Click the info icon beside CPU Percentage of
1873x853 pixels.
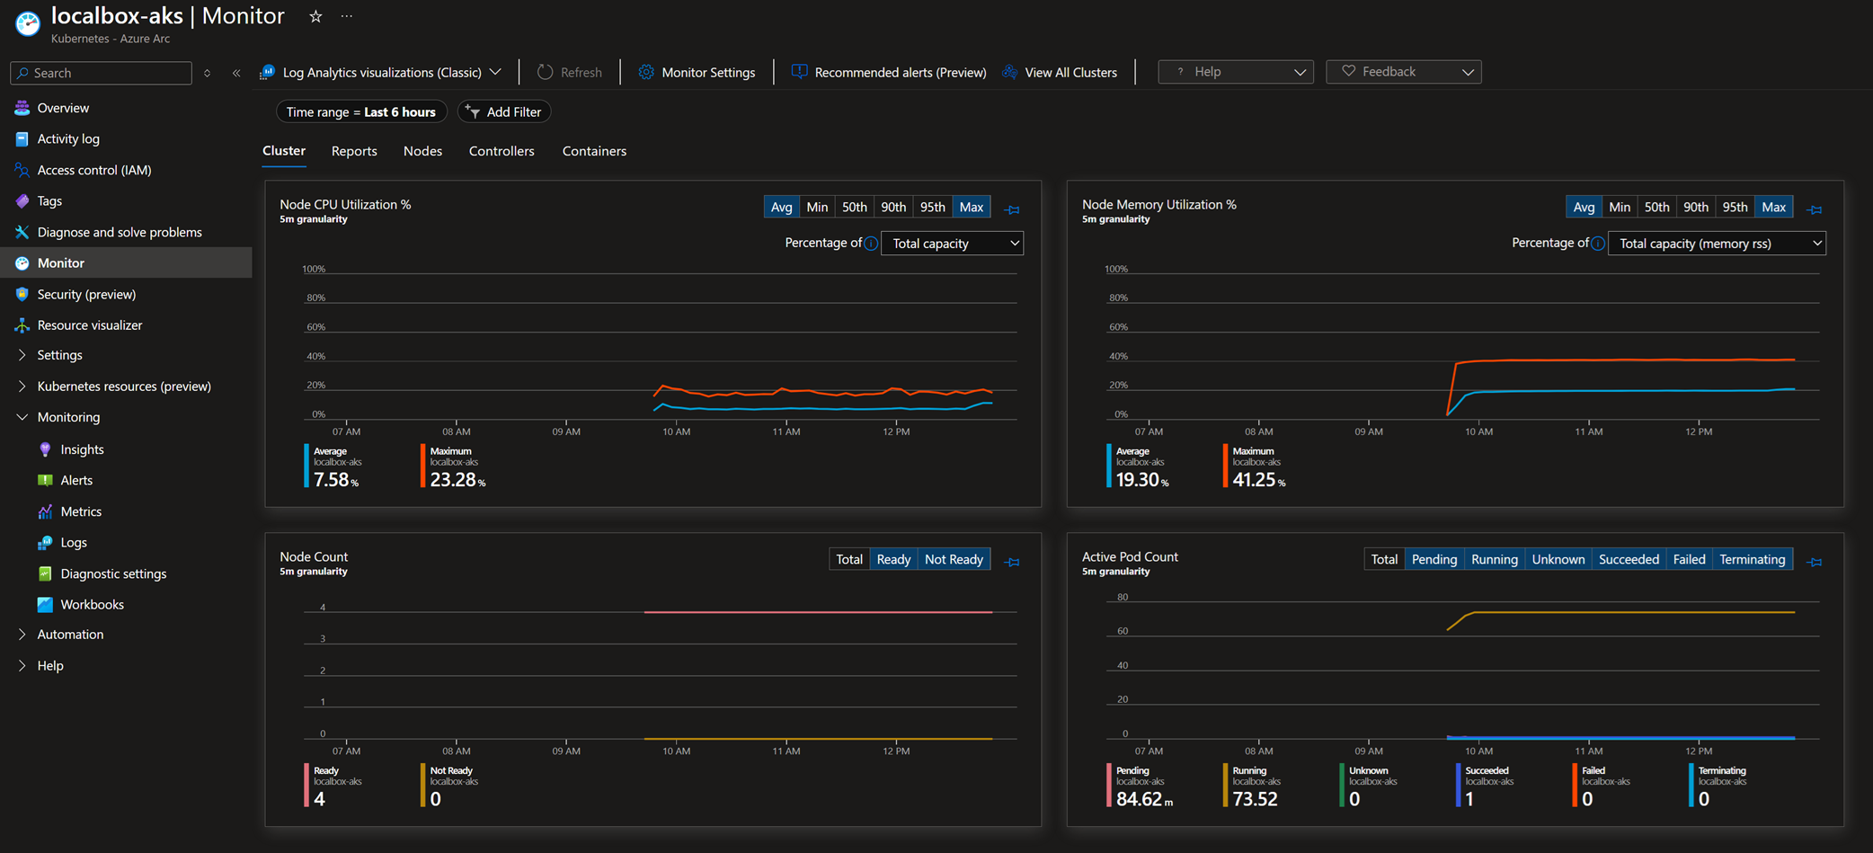(871, 244)
